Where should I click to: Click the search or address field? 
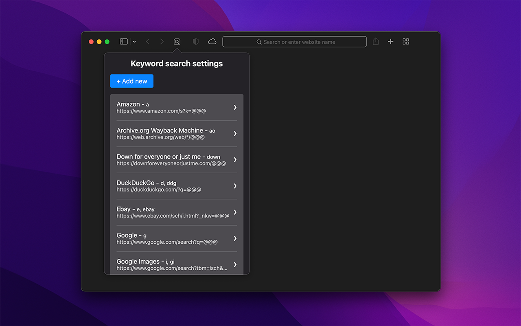[x=294, y=41]
